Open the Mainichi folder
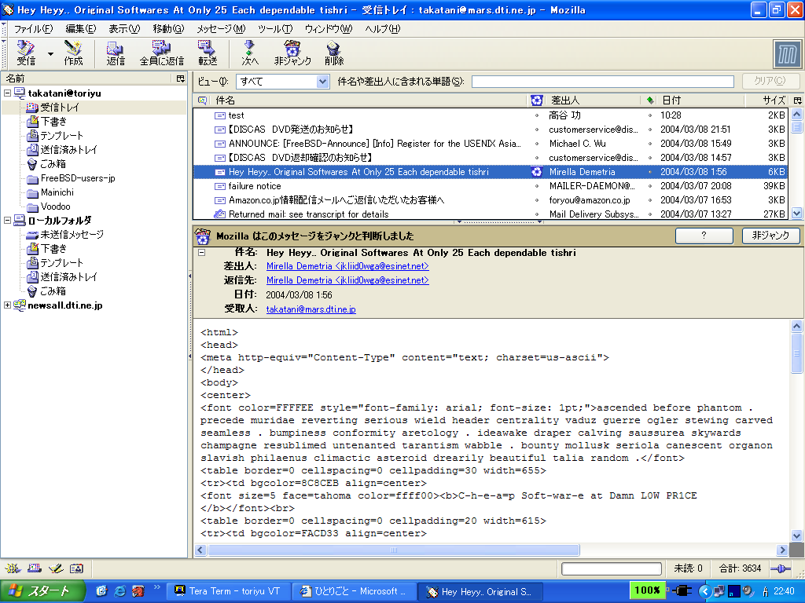Screen dimensions: 805x603 (57, 192)
